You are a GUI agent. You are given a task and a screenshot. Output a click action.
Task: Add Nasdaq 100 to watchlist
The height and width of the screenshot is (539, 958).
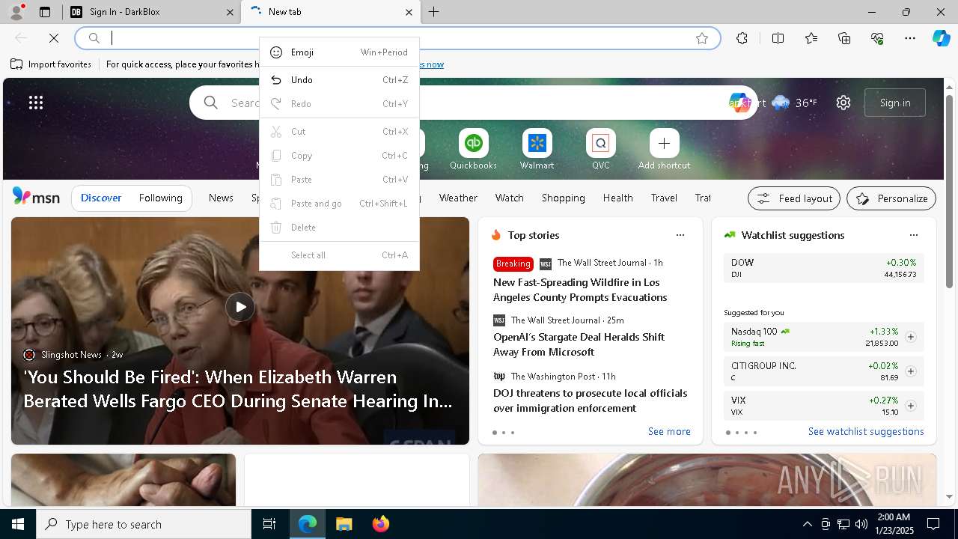pyautogui.click(x=911, y=337)
